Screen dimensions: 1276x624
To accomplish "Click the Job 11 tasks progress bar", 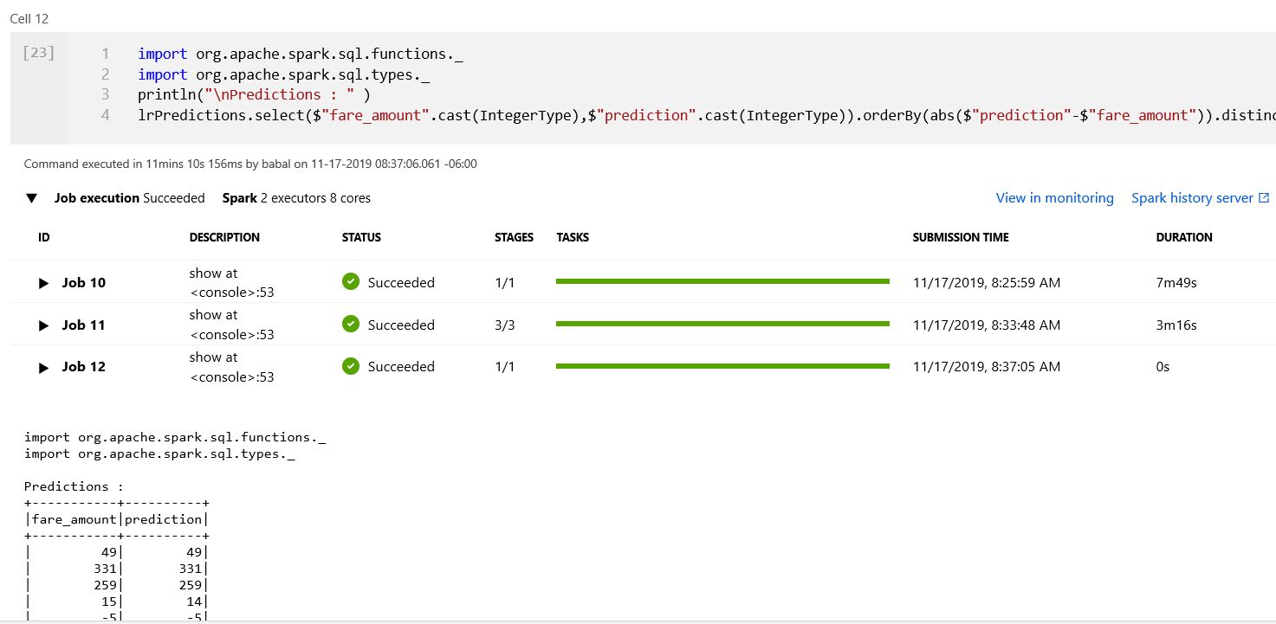I will 722,324.
